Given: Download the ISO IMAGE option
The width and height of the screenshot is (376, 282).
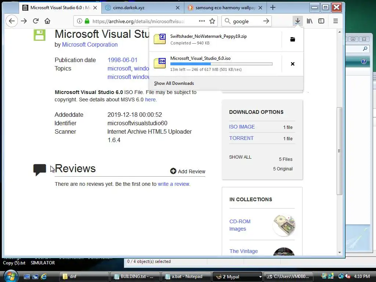Looking at the screenshot, I should (x=242, y=127).
